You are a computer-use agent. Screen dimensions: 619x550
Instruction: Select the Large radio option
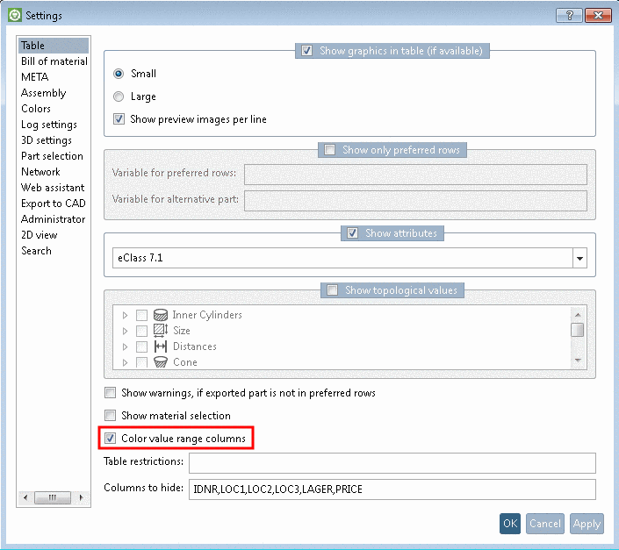pyautogui.click(x=119, y=96)
